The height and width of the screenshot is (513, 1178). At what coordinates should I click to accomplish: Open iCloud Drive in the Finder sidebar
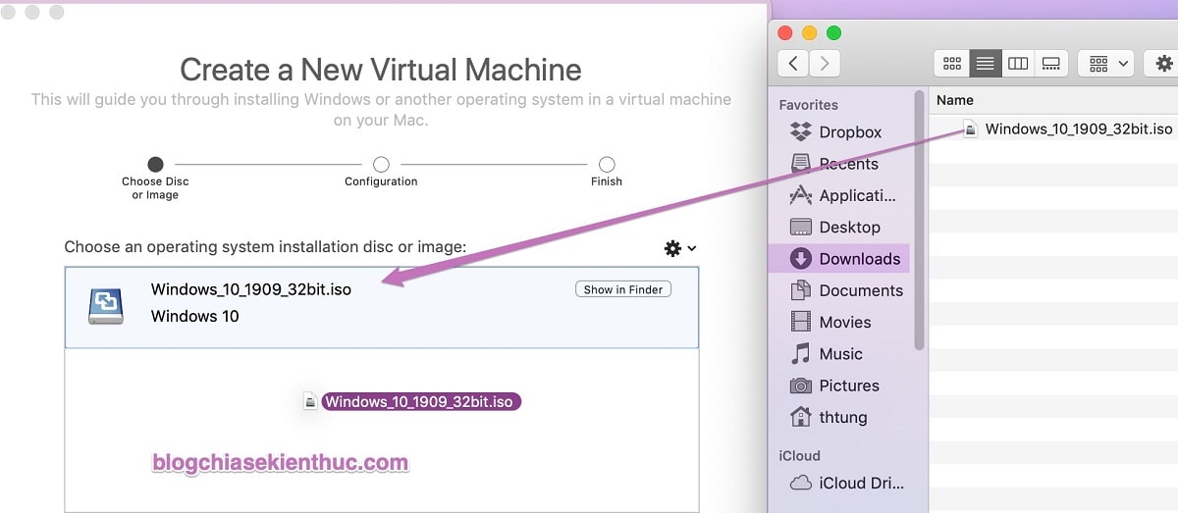tap(849, 483)
